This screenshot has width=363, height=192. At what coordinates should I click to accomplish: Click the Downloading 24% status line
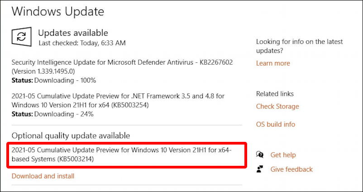(53, 114)
